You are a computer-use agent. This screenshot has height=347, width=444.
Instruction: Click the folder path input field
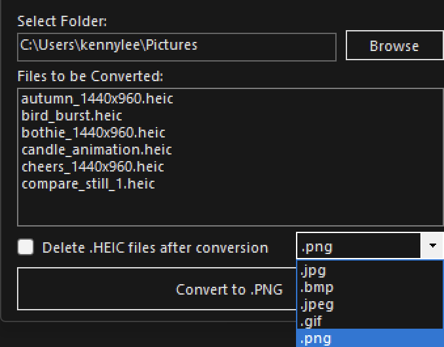pos(176,46)
